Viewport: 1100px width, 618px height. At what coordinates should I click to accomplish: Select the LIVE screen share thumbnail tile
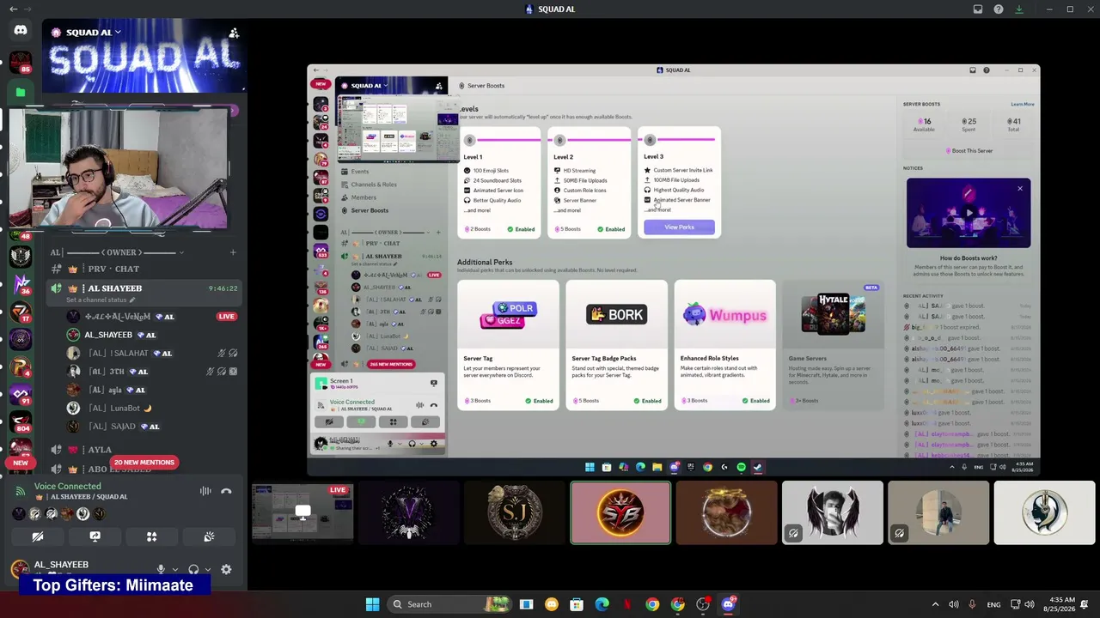coord(302,513)
